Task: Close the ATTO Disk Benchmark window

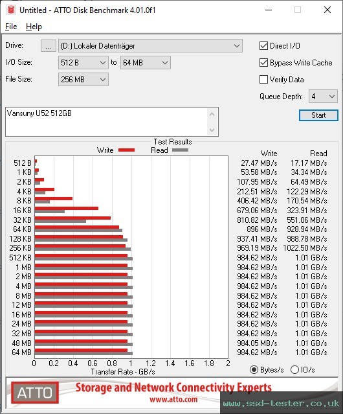Action: pos(327,10)
